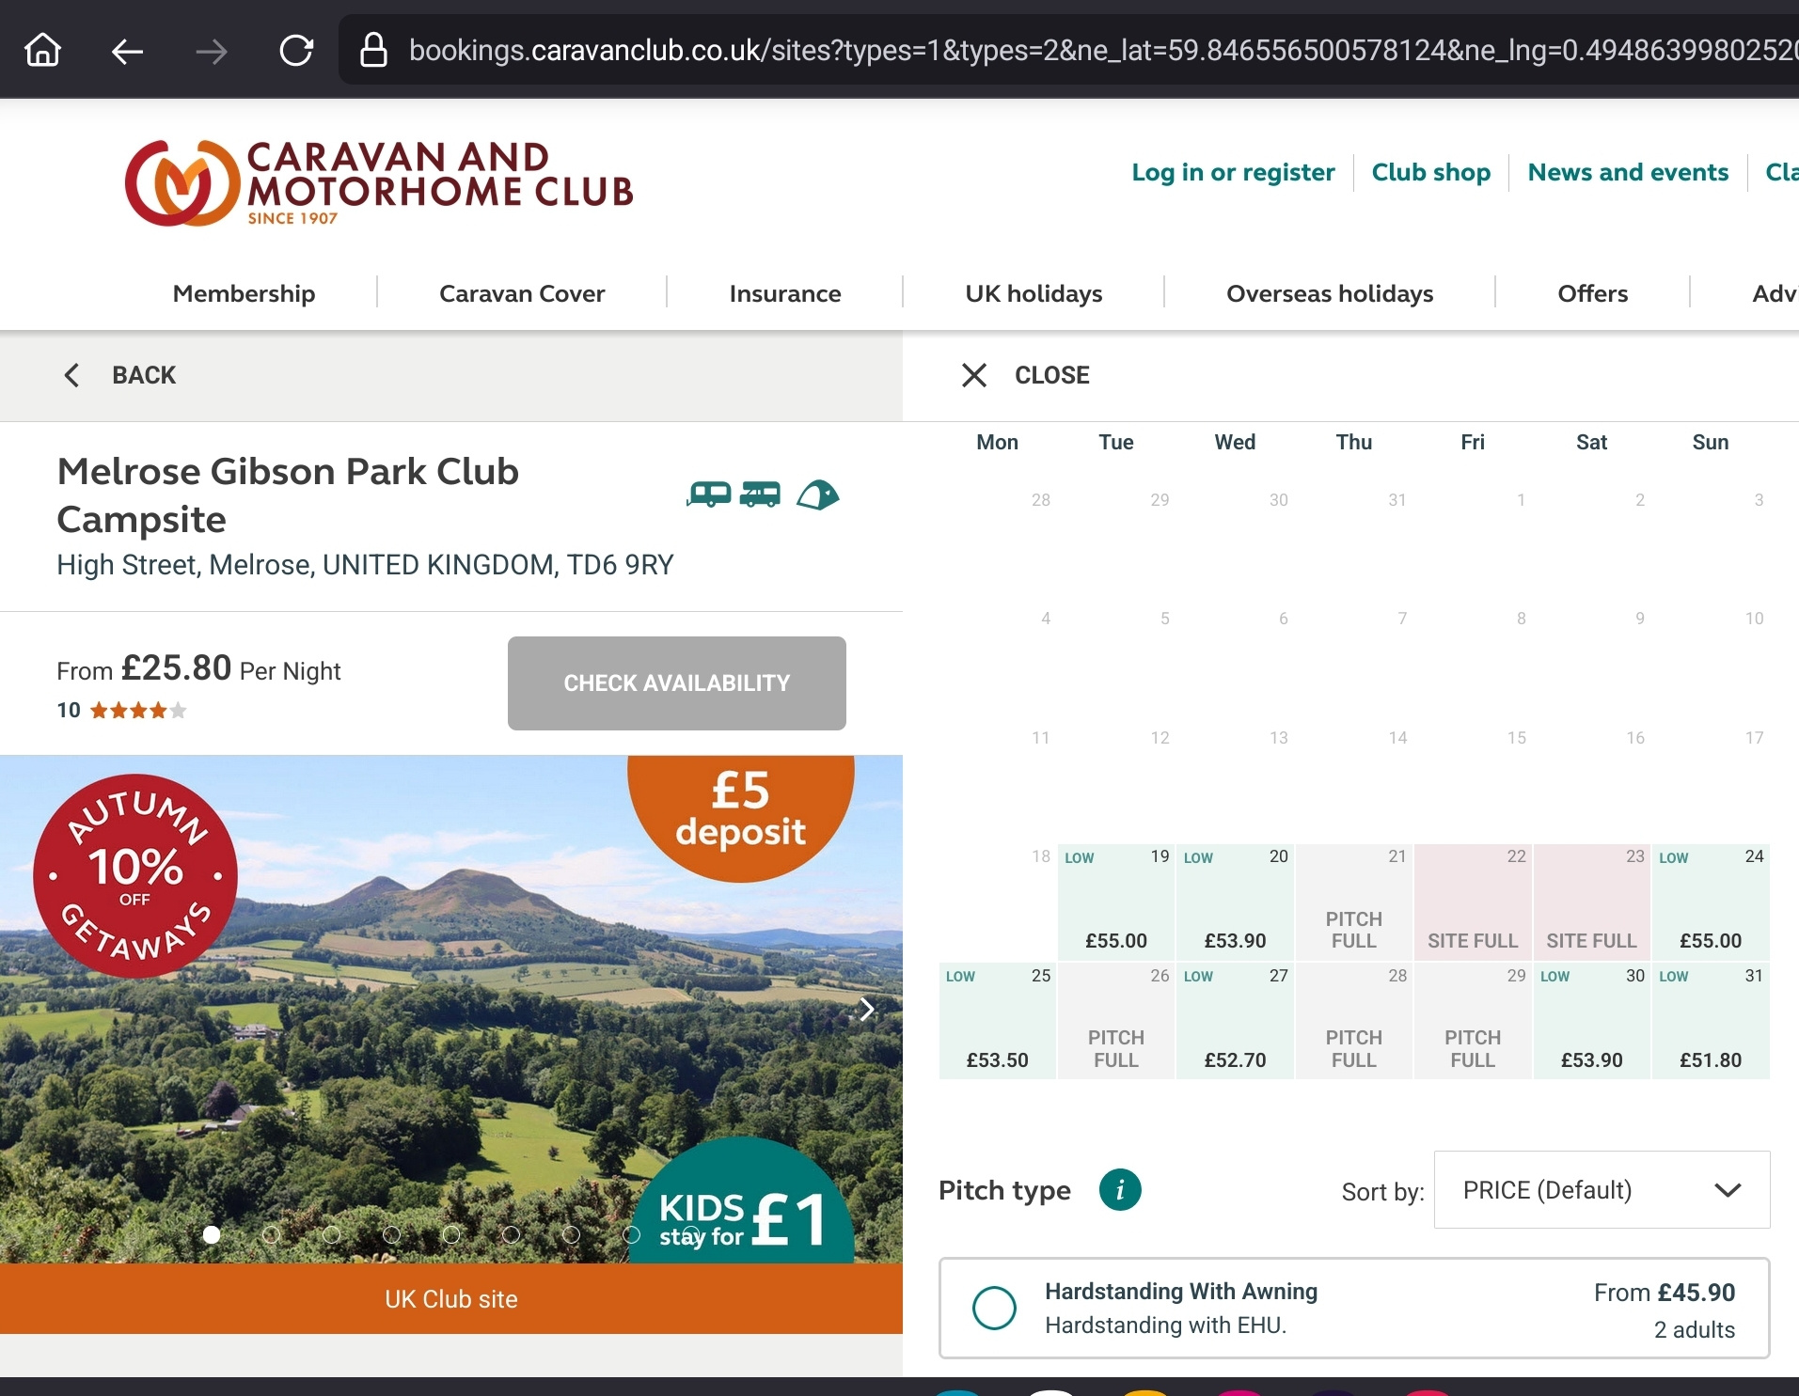Close the availability calendar panel
This screenshot has height=1396, width=1799.
click(1025, 375)
